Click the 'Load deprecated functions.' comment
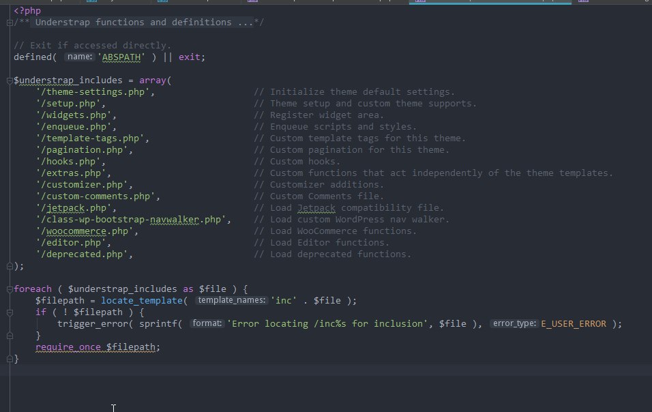The height and width of the screenshot is (412, 652). 340,254
